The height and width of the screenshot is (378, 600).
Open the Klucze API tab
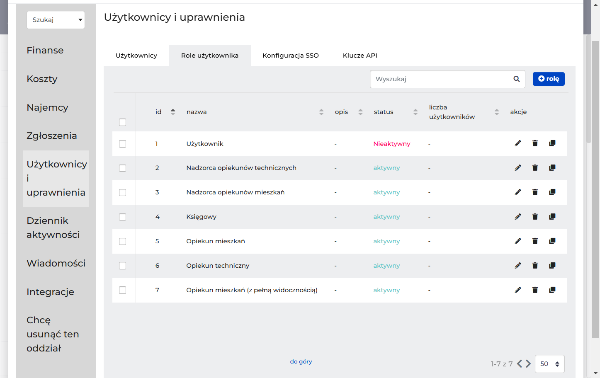(360, 56)
